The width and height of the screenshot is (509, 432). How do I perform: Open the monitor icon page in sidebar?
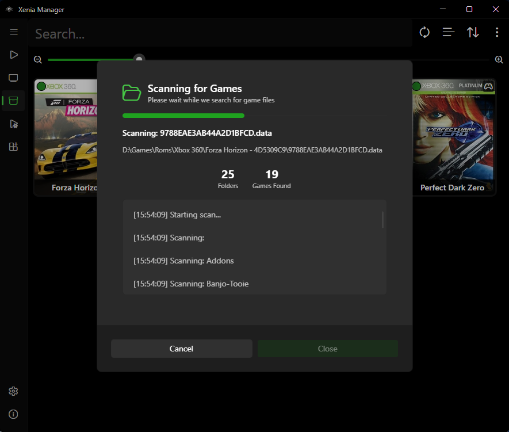(13, 78)
